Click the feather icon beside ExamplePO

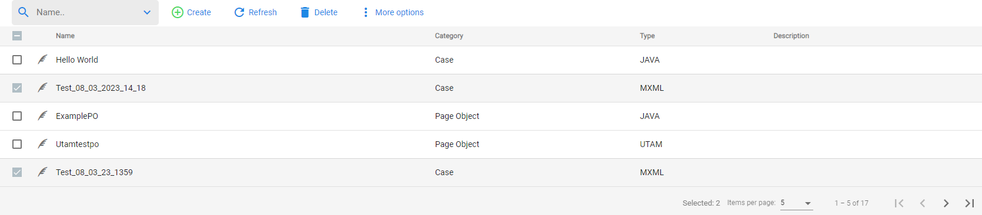(42, 116)
